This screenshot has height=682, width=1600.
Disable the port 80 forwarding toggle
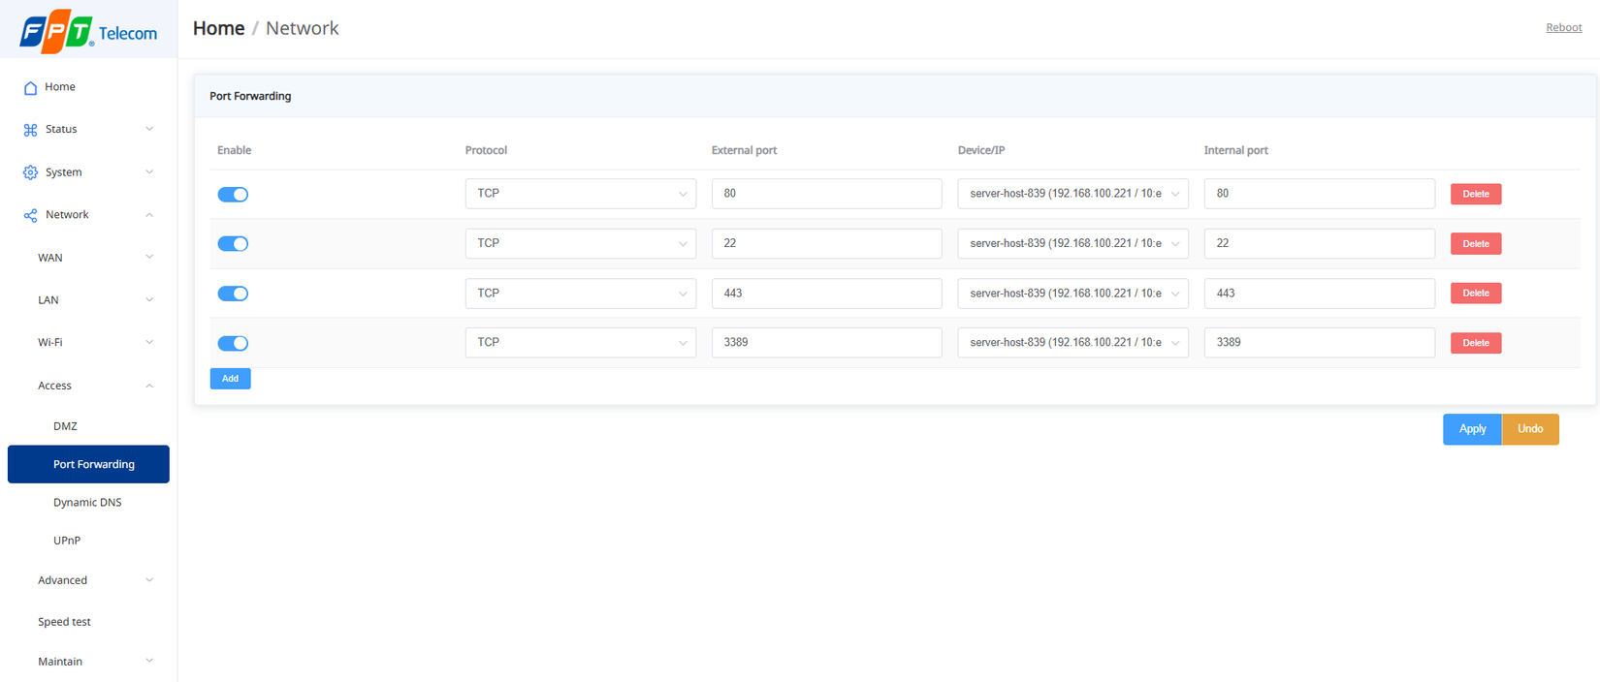(233, 195)
